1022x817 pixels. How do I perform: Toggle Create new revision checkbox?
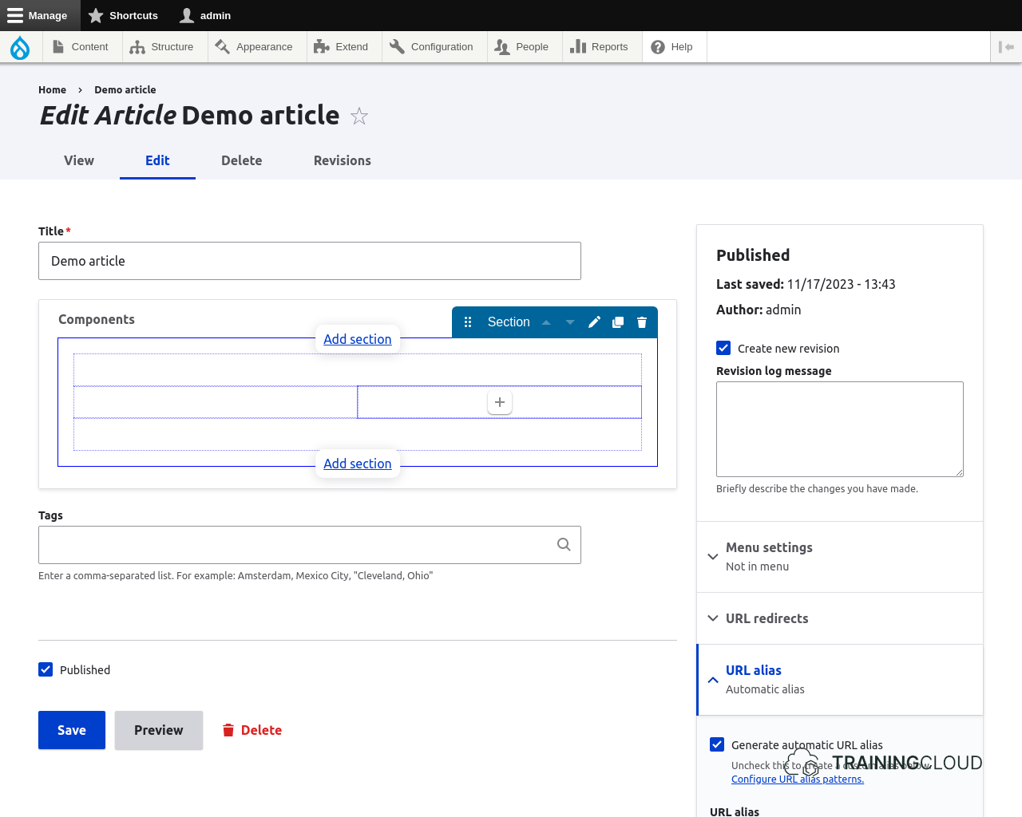[x=723, y=348]
